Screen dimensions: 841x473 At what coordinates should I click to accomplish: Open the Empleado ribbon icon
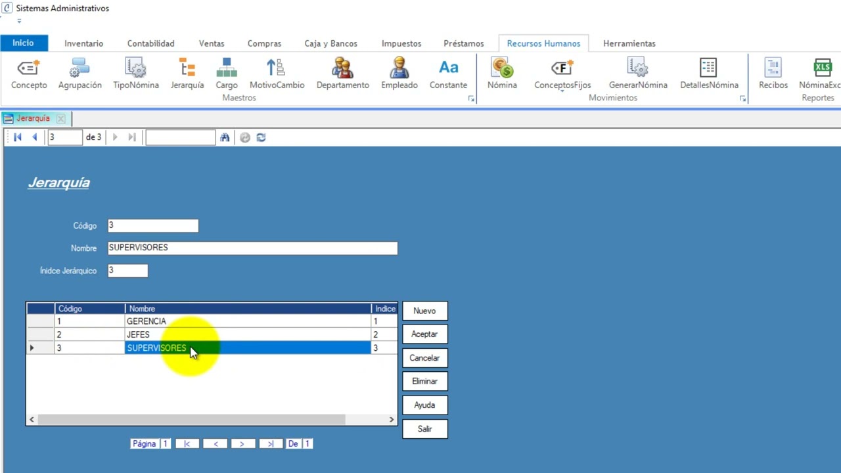click(x=399, y=74)
